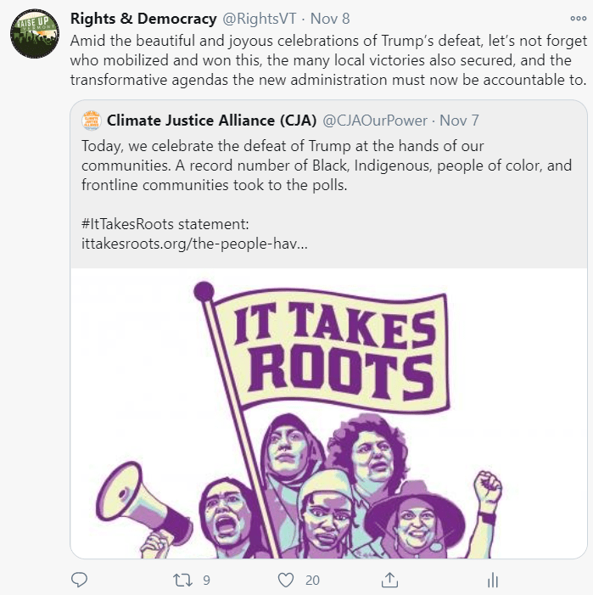View tweet analytics bar chart icon
This screenshot has width=593, height=595.
[493, 580]
